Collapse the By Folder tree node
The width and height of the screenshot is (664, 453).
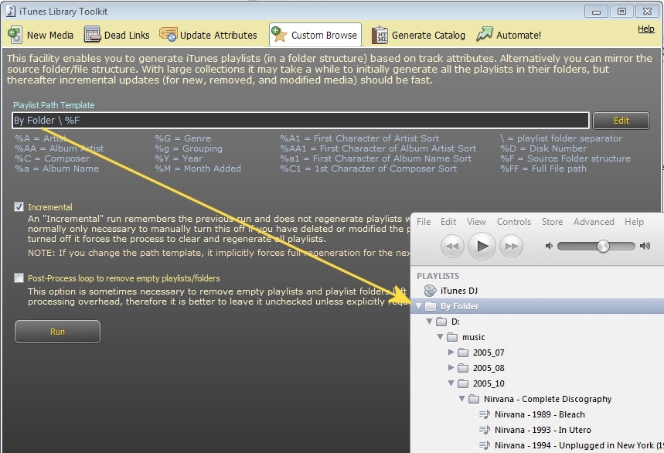418,305
